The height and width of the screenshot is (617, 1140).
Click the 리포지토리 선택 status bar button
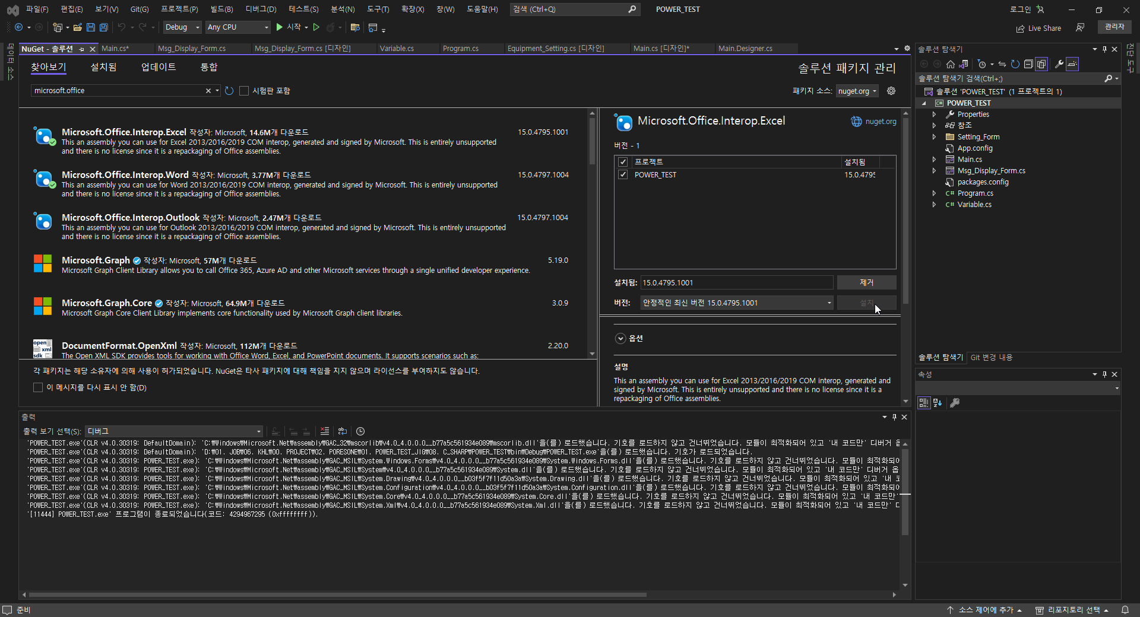click(x=1072, y=610)
